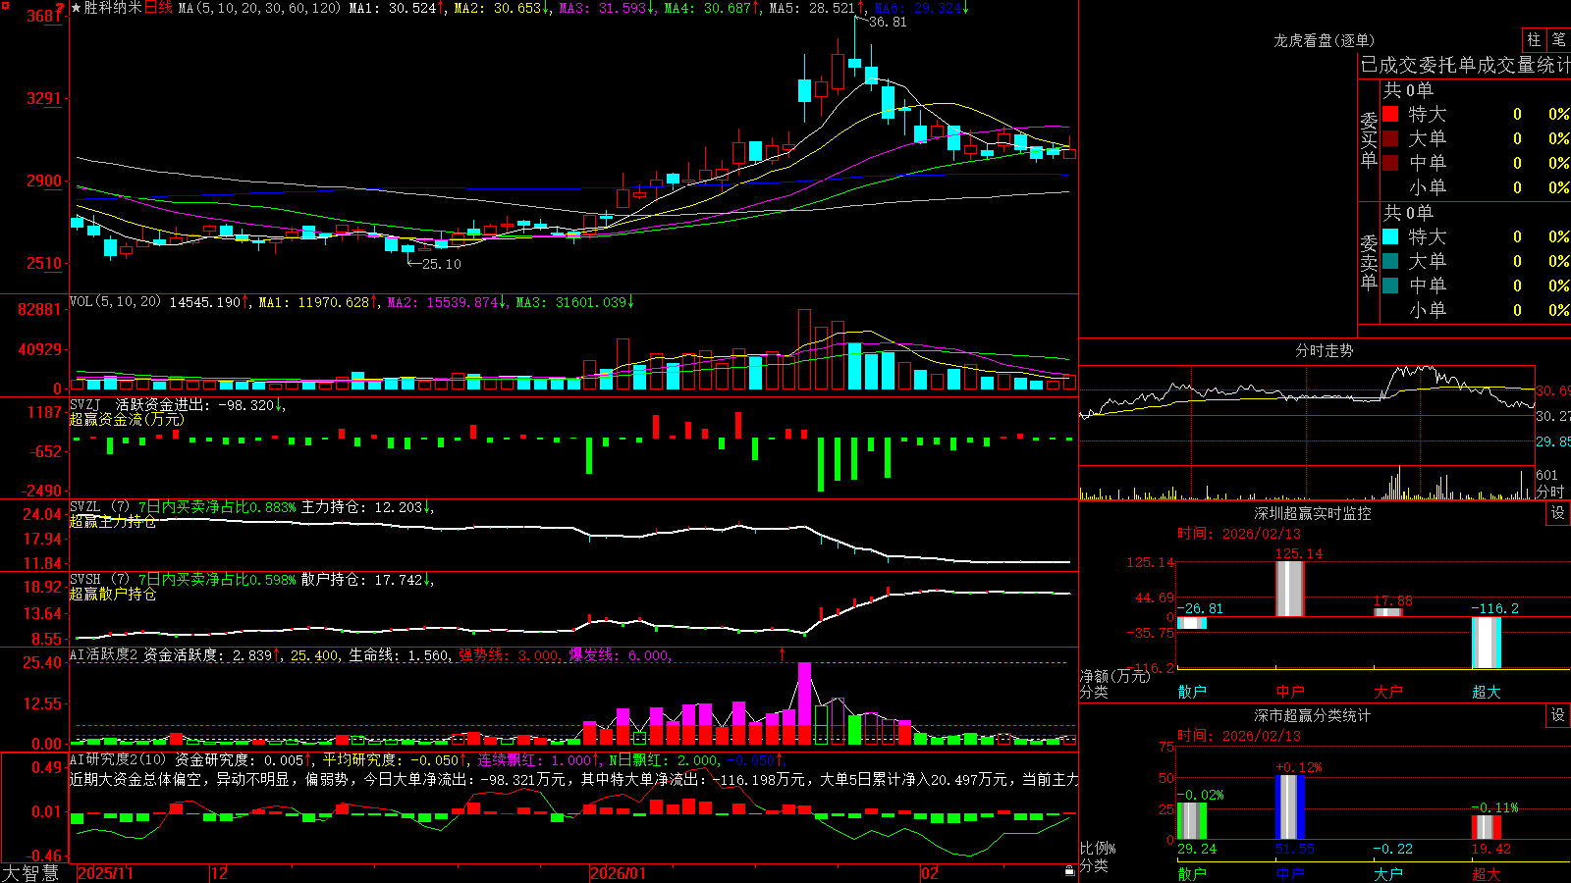
Task: Click the -116.2 超大 bar in 实时监控
Action: click(x=1487, y=643)
